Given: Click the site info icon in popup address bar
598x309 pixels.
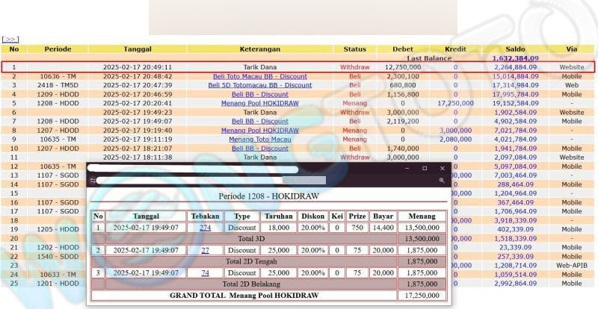Looking at the screenshot, I should (93, 181).
